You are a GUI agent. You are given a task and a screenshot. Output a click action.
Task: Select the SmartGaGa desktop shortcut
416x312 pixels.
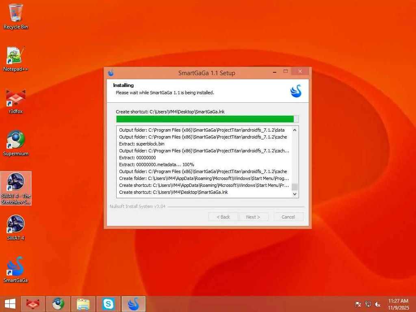tap(16, 270)
